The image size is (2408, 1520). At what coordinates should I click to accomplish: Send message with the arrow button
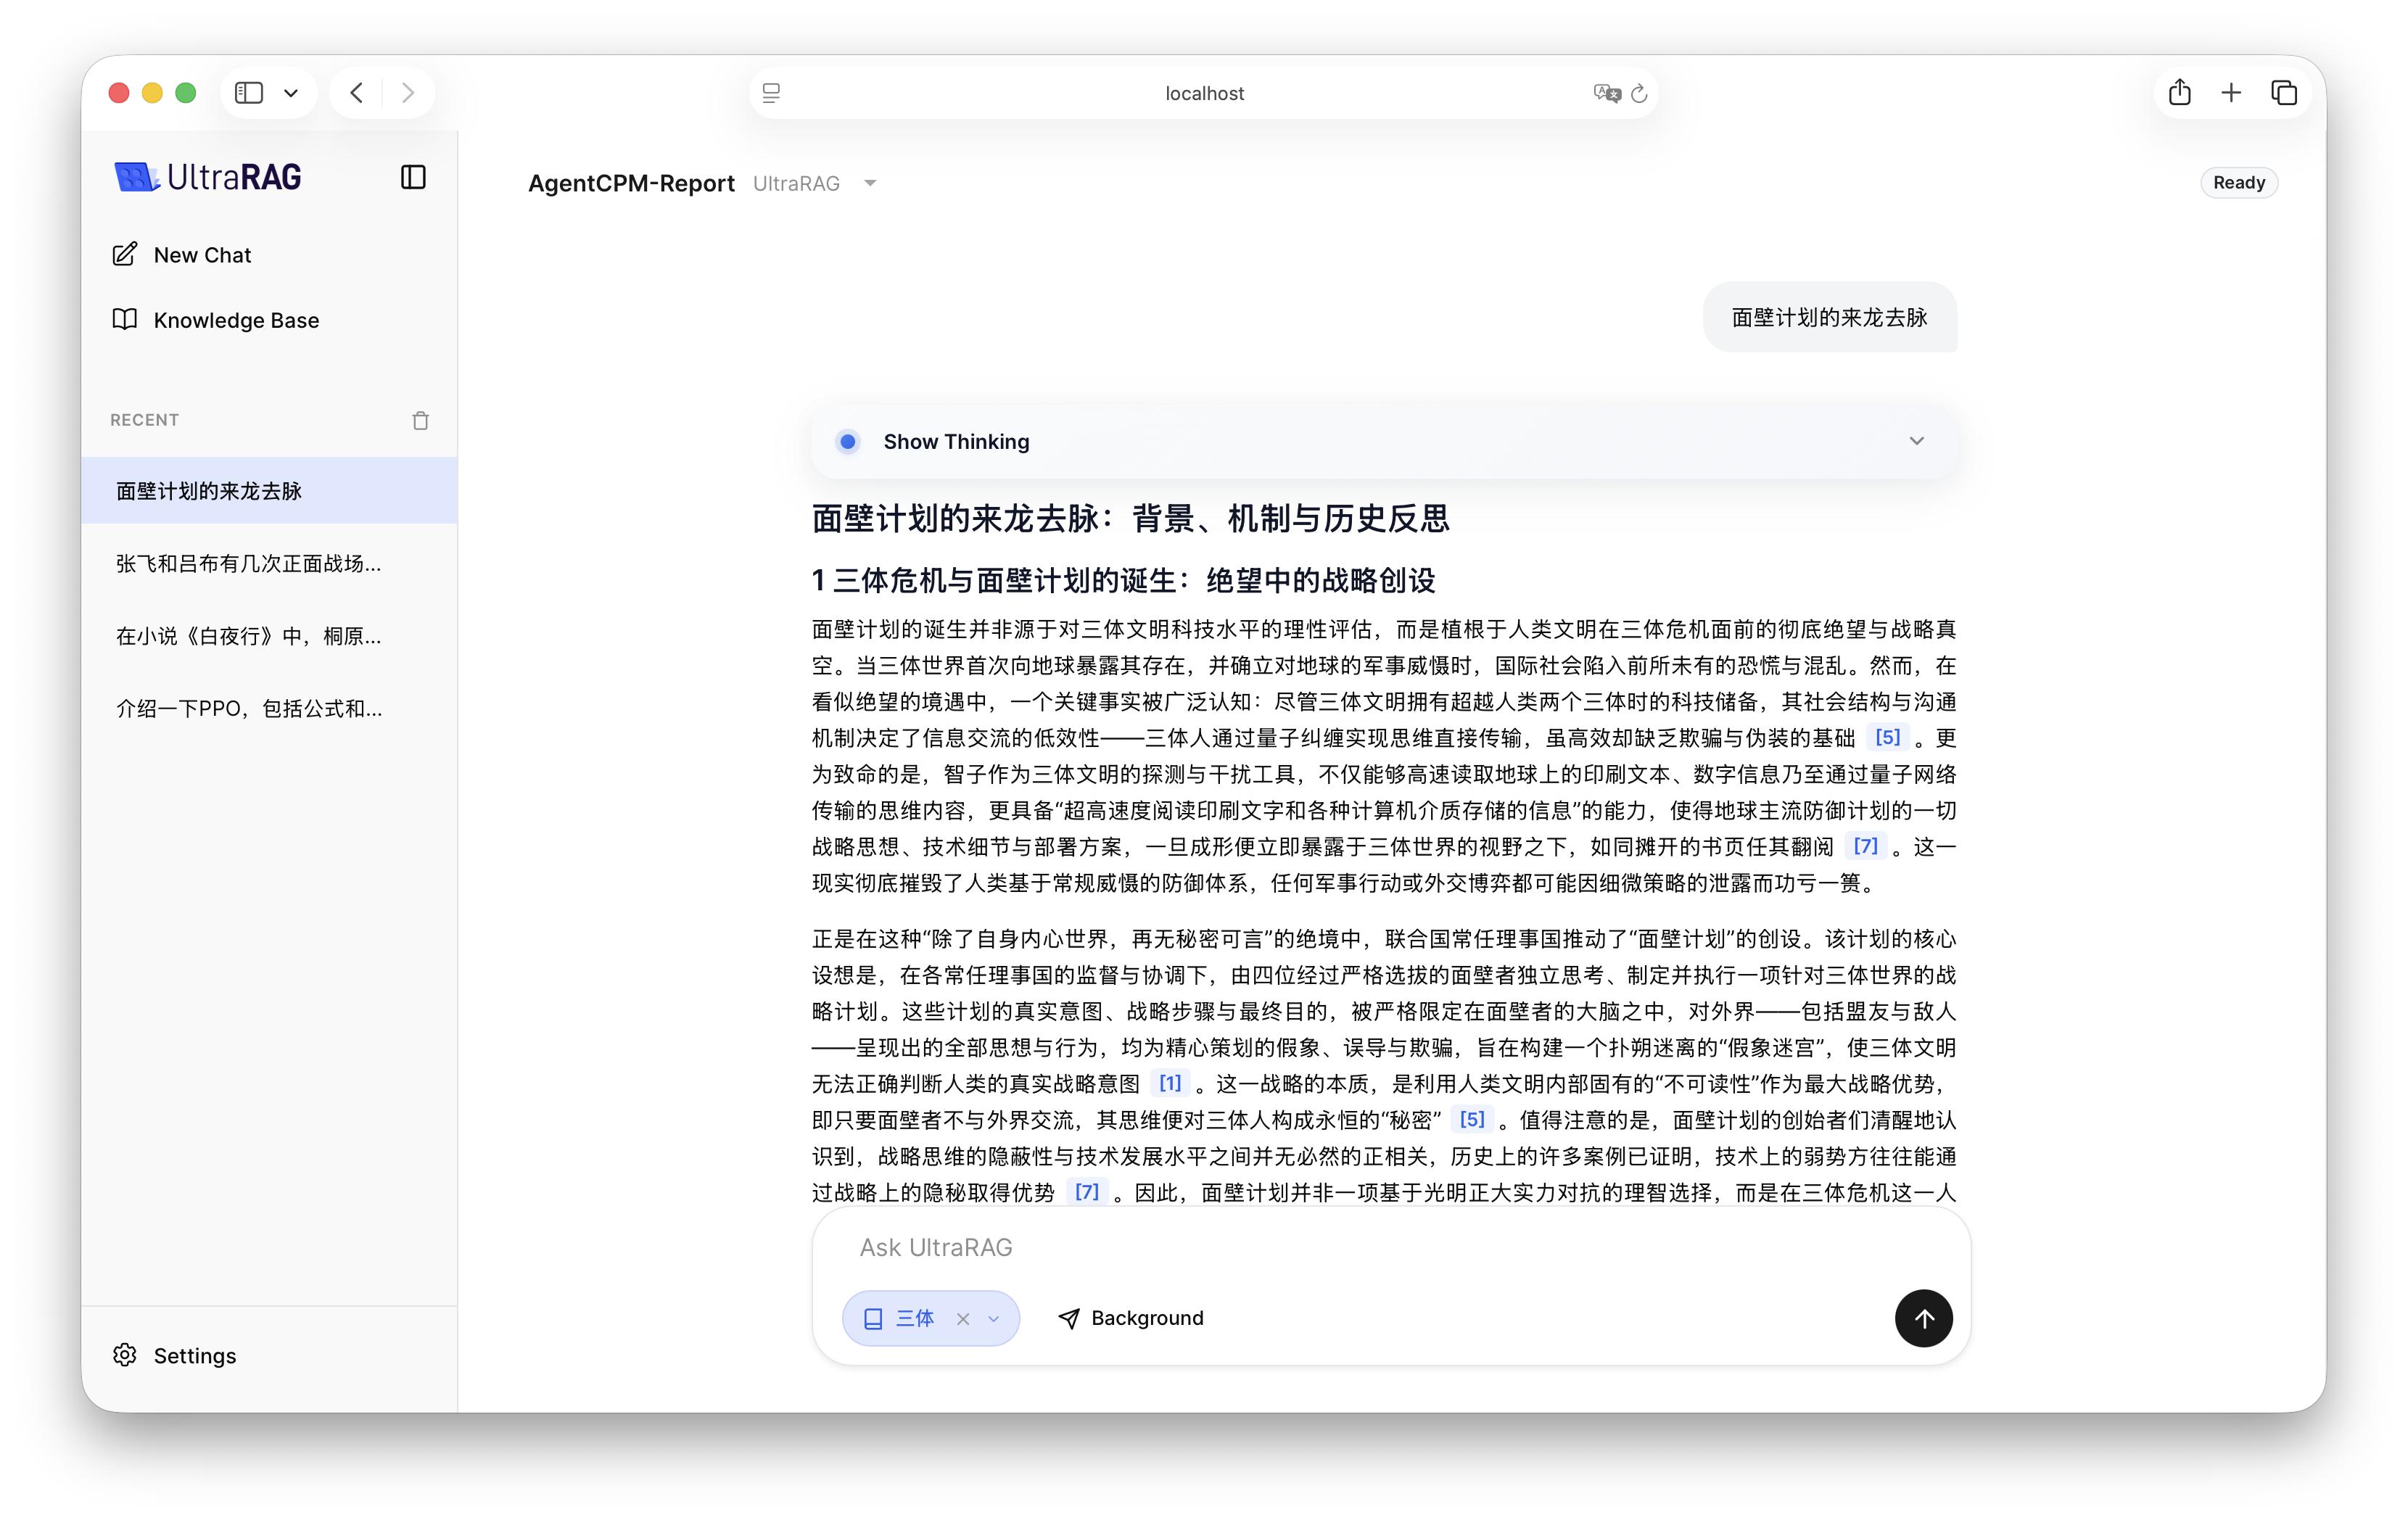(1923, 1318)
